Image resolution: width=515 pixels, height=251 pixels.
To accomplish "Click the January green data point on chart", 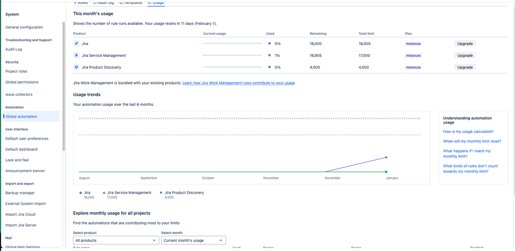I will point(386,172).
